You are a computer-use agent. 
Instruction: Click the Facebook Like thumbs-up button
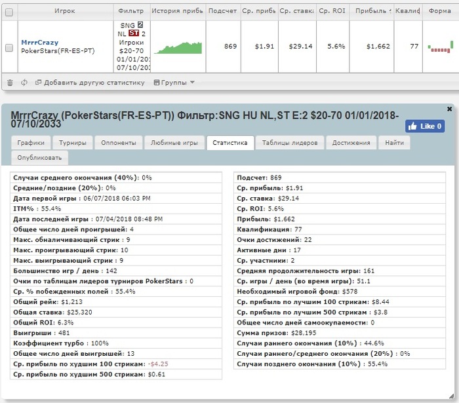[425, 126]
